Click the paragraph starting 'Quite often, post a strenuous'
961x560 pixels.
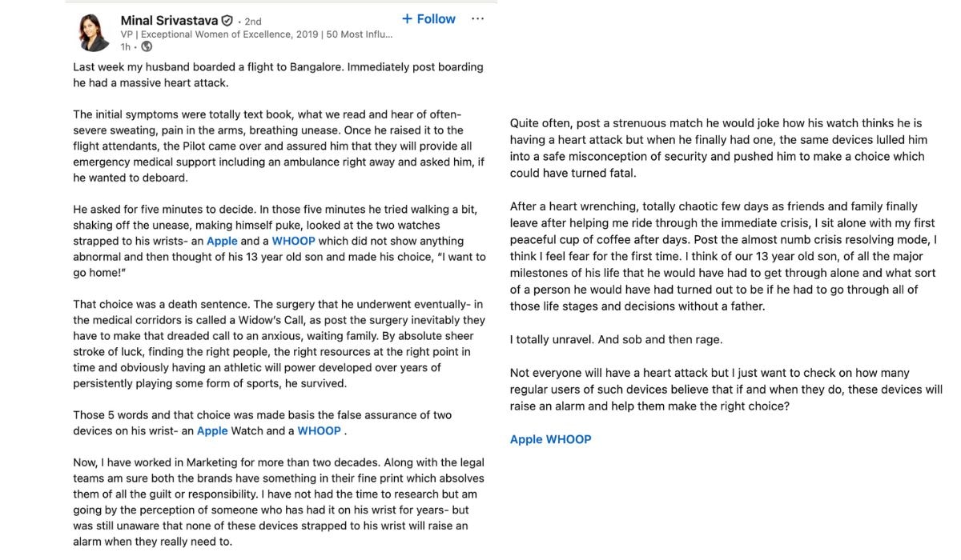click(717, 148)
